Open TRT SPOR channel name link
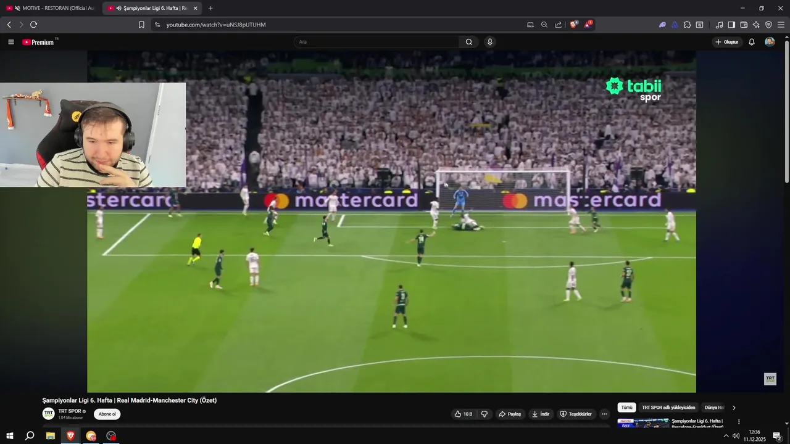 tap(70, 411)
